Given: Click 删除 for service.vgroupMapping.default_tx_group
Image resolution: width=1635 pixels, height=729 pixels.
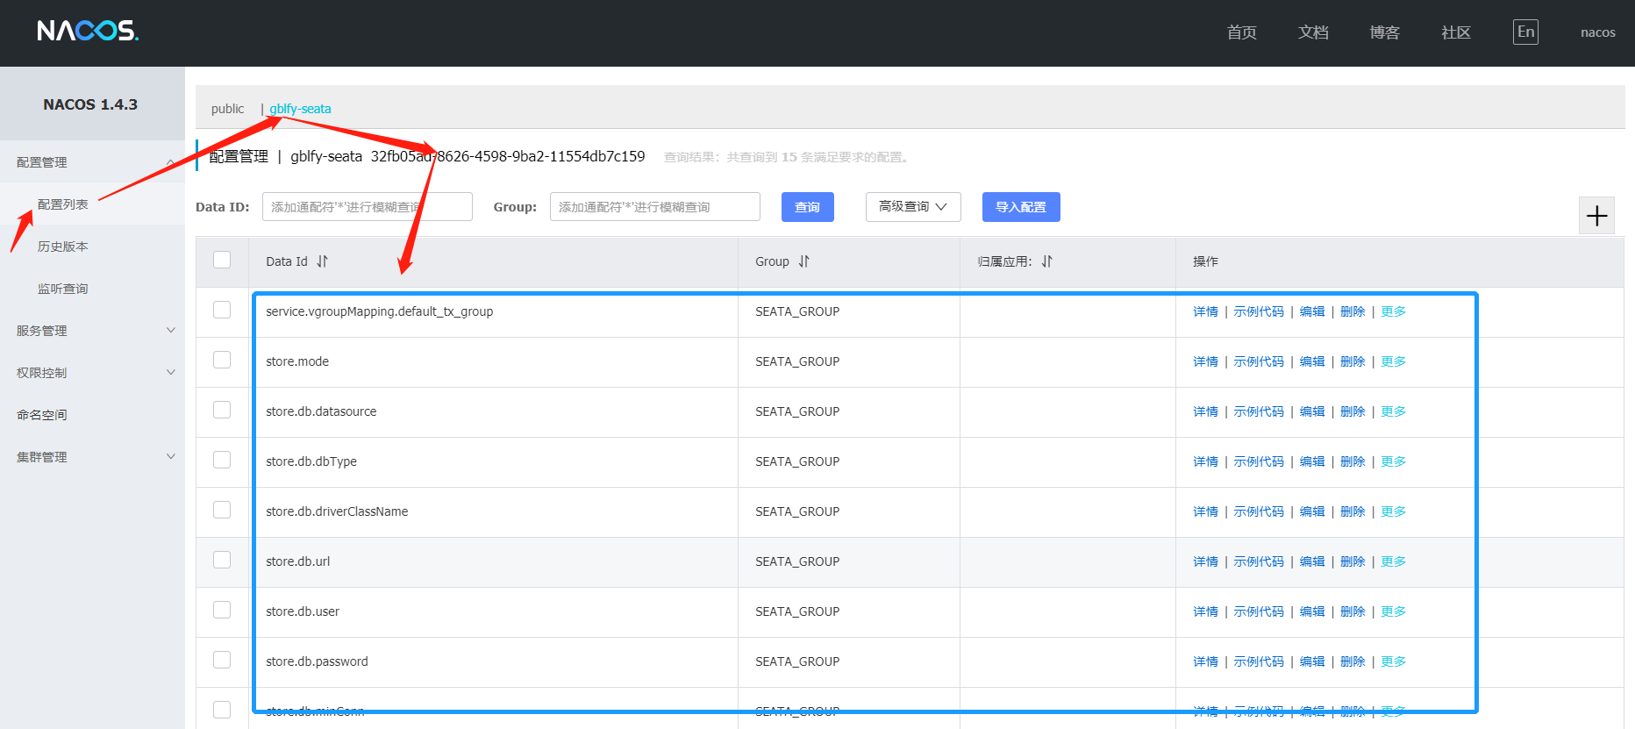Looking at the screenshot, I should click(1353, 311).
